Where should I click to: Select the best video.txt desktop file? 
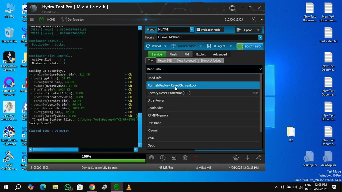[328, 35]
